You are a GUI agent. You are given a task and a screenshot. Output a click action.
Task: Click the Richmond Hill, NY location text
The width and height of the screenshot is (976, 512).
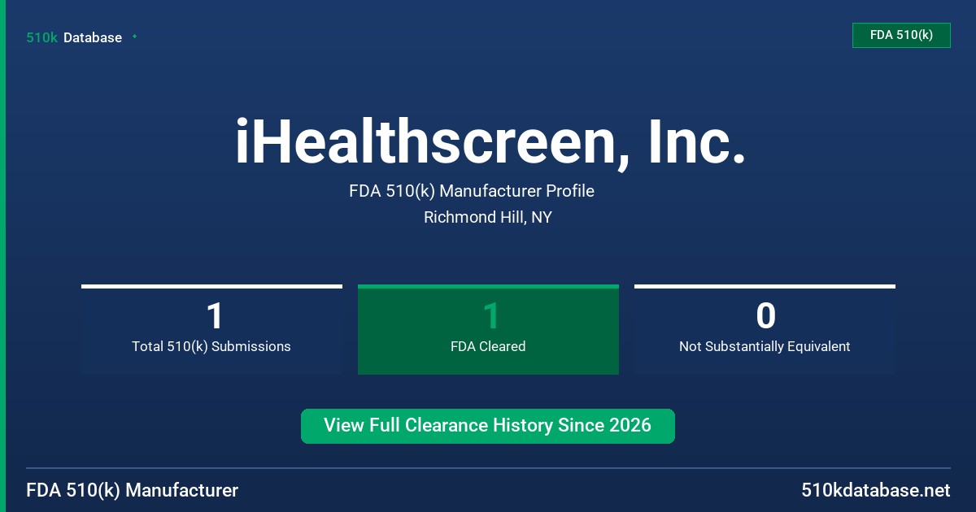coord(488,217)
